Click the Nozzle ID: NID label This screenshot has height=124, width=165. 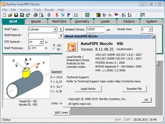pyautogui.click(x=28, y=105)
